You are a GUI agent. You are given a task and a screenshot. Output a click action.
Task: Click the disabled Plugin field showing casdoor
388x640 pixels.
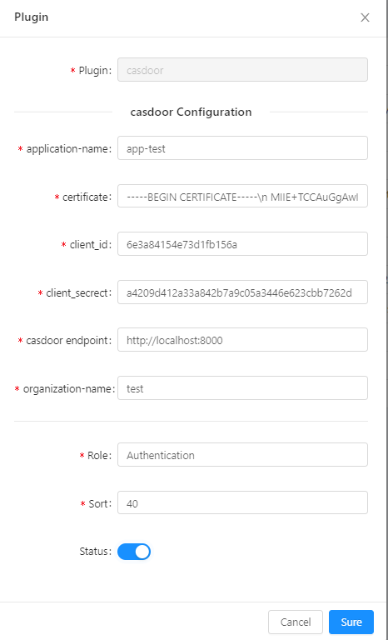(242, 70)
